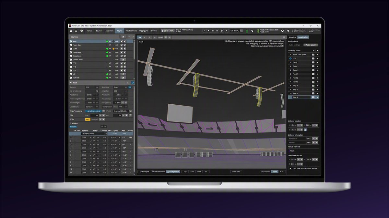The height and width of the screenshot is (218, 389).
Task: Increase Position X with plus stepper
Action: (x=97, y=95)
